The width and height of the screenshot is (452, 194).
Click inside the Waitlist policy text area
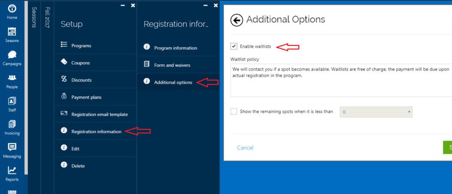[341, 80]
